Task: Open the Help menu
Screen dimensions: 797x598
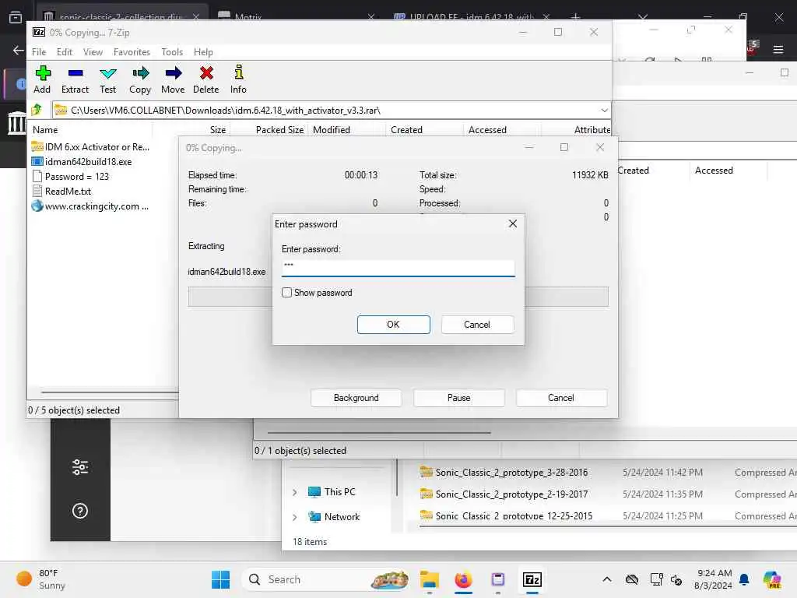Action: pyautogui.click(x=203, y=52)
